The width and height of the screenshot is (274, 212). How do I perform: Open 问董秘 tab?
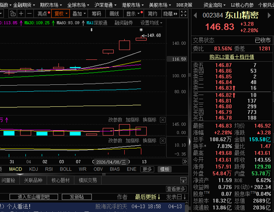(x=8, y=180)
